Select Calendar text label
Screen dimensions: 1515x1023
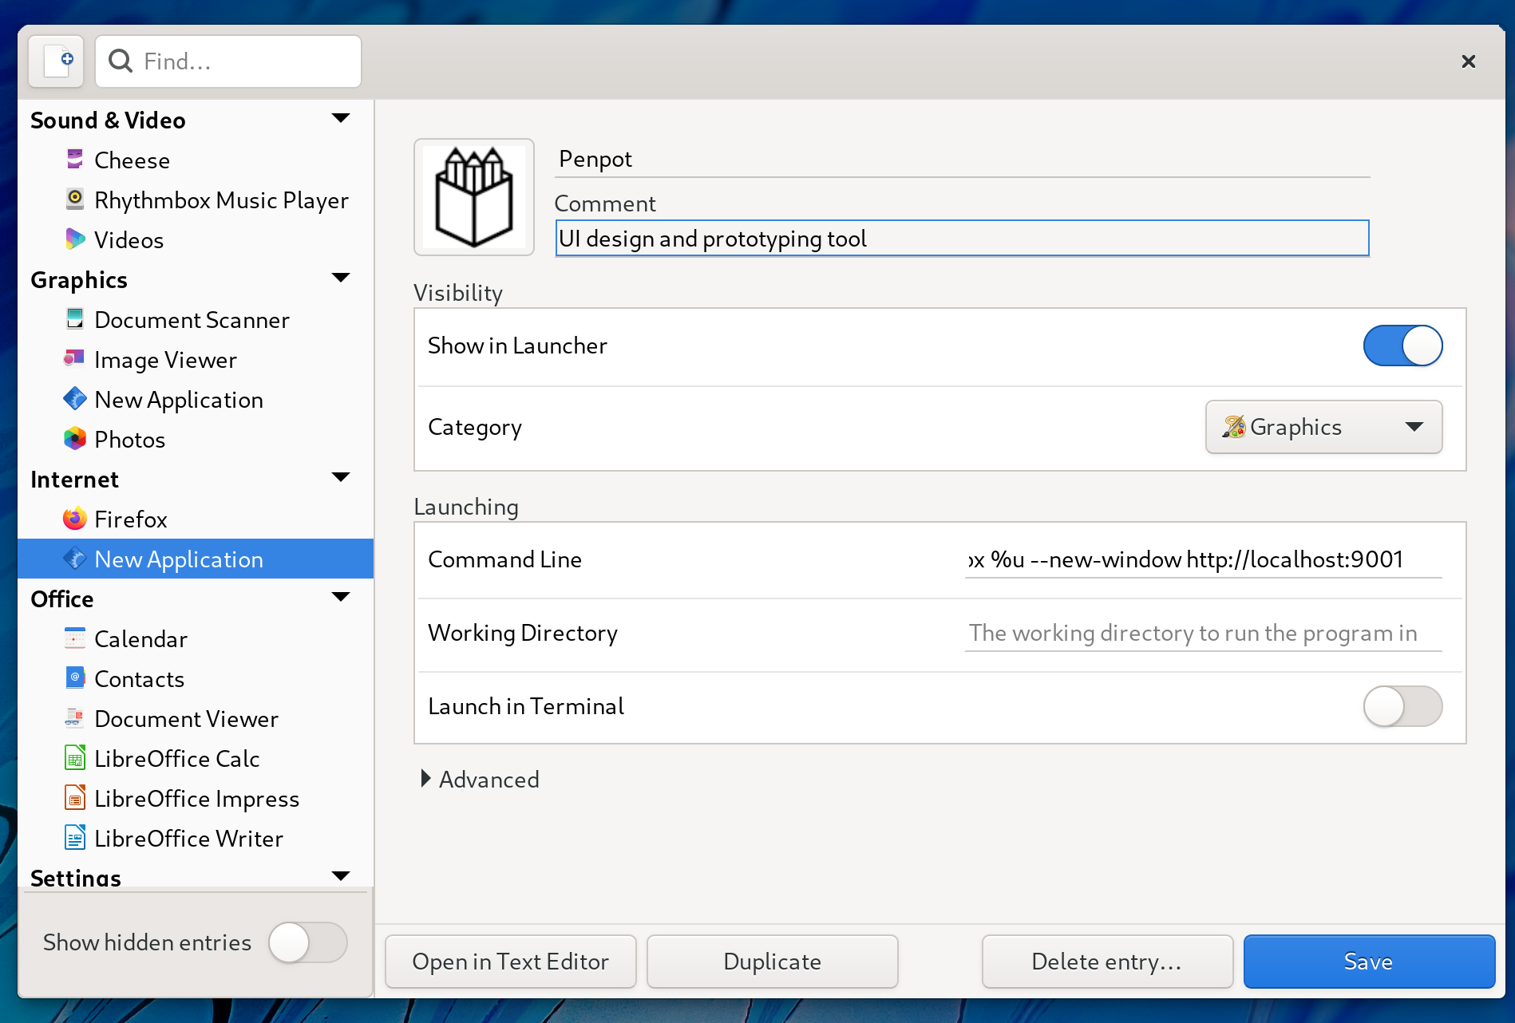(x=140, y=639)
